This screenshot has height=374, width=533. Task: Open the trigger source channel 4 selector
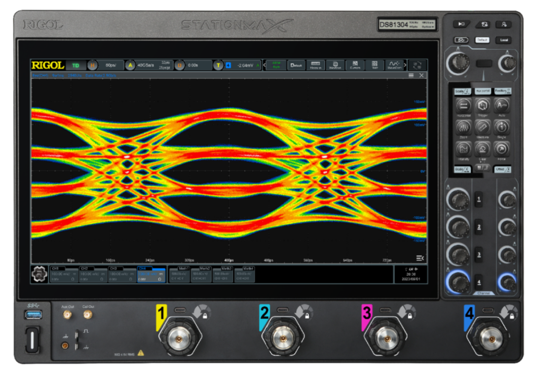[x=228, y=65]
